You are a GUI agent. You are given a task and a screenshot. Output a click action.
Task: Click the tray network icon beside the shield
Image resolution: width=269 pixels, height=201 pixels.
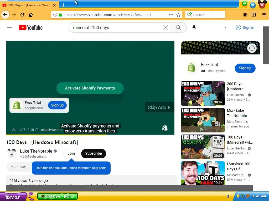(x=243, y=196)
